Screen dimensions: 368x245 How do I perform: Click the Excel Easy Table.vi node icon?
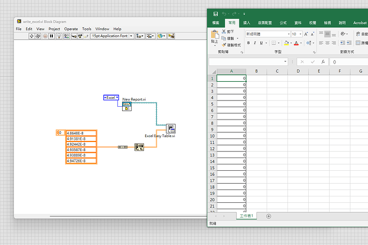[171, 129]
